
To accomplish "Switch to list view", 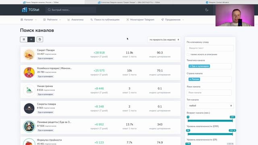I will [31, 39].
